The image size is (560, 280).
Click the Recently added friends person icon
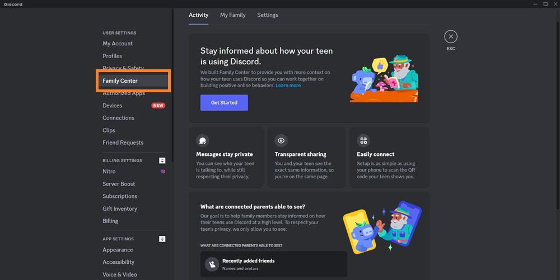pos(212,264)
